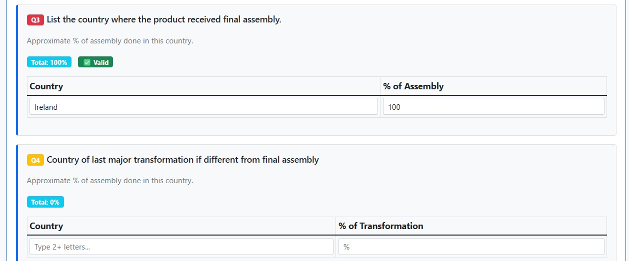629x261 pixels.
Task: Click the Total: 100% badge
Action: (49, 62)
